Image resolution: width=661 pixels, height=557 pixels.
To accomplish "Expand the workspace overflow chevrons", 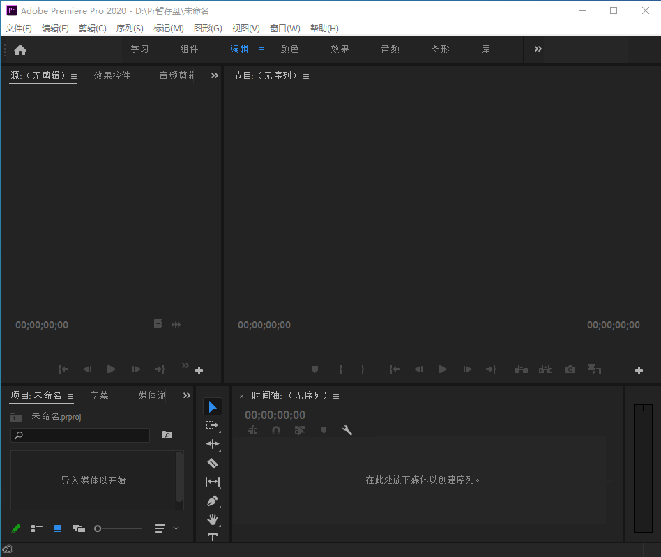I will click(538, 49).
